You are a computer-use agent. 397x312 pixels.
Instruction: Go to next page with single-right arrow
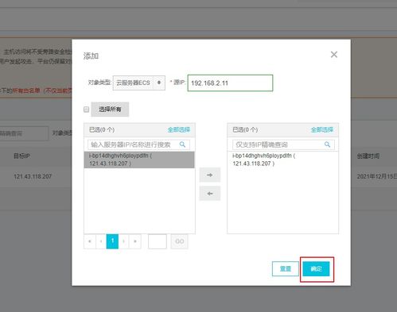[123, 241]
